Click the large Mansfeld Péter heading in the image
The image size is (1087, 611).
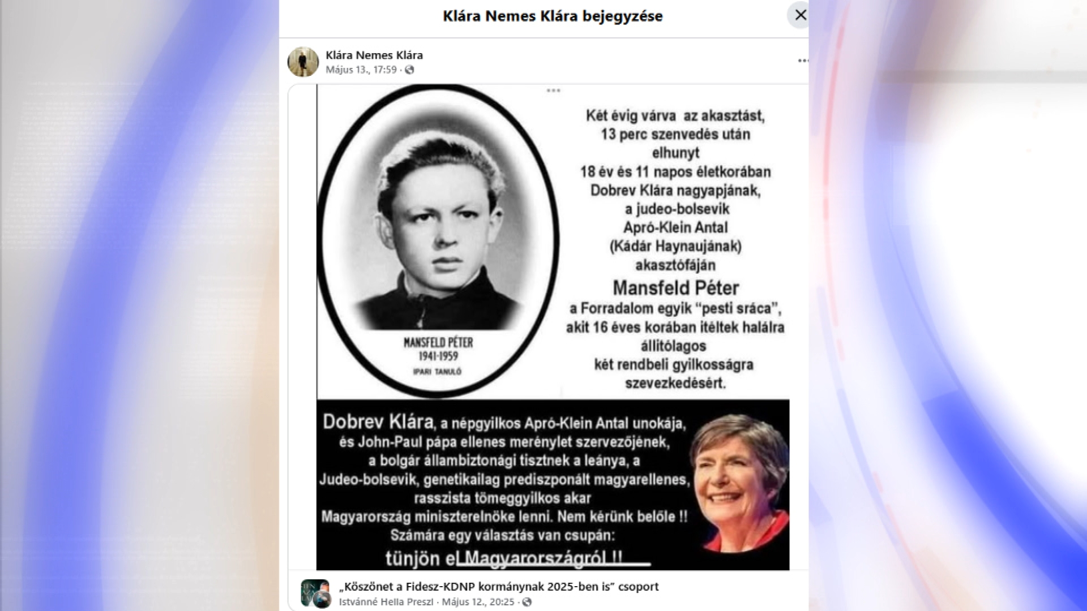pyautogui.click(x=675, y=288)
